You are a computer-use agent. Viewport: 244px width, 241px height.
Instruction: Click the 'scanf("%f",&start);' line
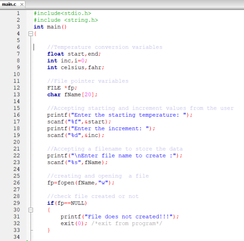(79, 122)
